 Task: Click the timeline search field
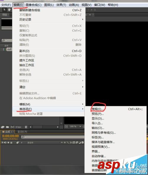(53, 137)
